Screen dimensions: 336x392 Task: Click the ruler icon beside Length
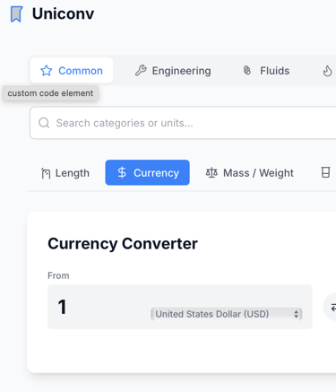click(46, 173)
